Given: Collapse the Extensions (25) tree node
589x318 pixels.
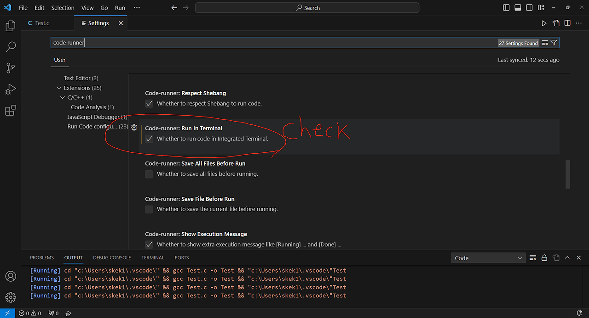Looking at the screenshot, I should pos(59,88).
